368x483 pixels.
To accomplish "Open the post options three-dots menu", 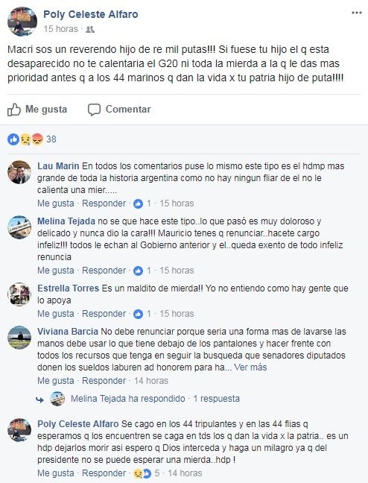I will pos(357,13).
